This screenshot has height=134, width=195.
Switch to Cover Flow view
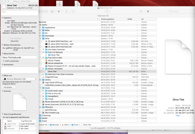point(46,12)
